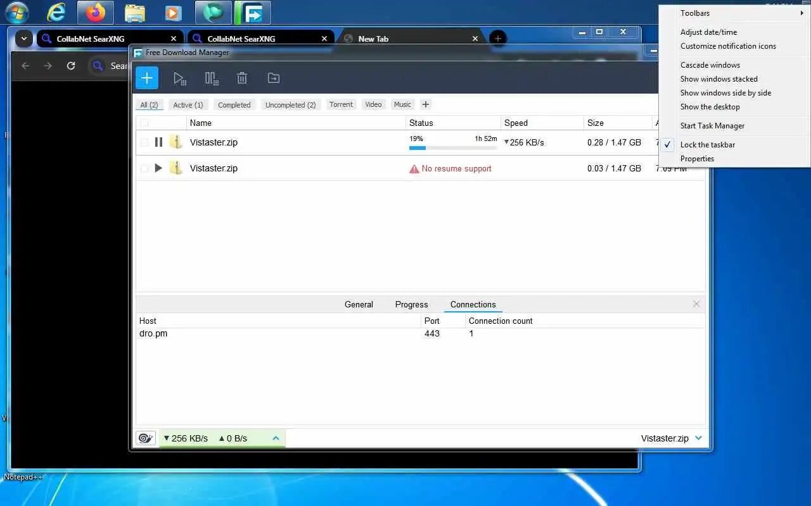Filter downloads by All (2)

(149, 105)
